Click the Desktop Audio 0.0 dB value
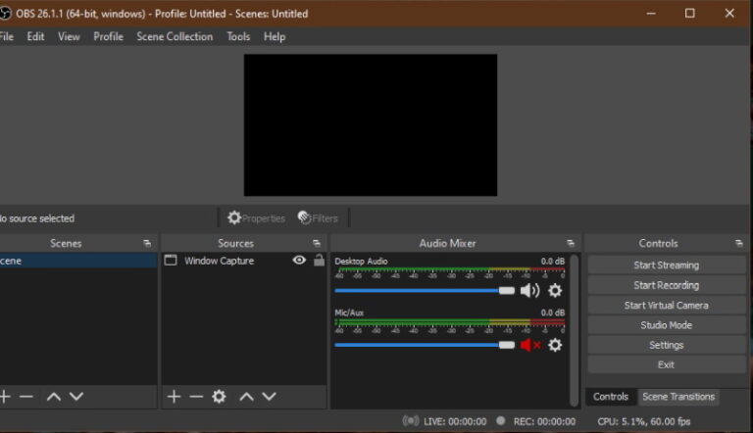 click(x=553, y=262)
